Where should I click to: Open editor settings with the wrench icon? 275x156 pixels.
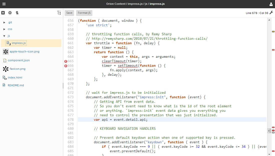click(x=271, y=13)
